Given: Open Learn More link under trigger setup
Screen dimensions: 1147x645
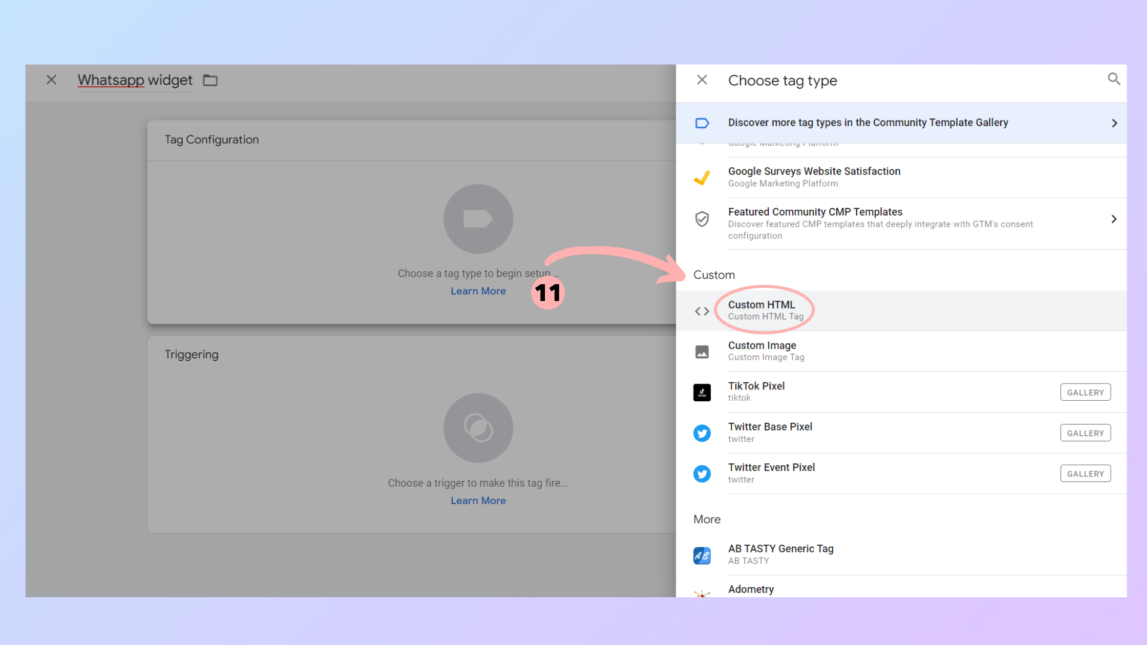Looking at the screenshot, I should pyautogui.click(x=478, y=501).
